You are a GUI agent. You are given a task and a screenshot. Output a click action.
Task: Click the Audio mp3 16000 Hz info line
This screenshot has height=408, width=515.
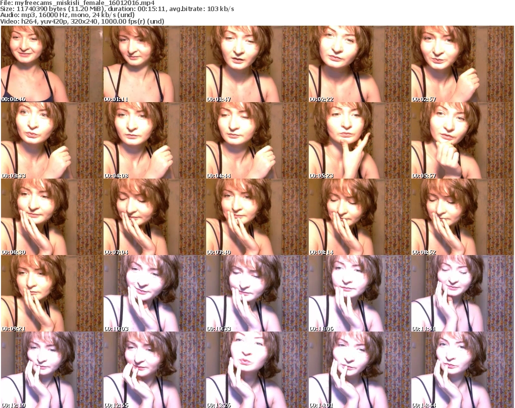[67, 15]
